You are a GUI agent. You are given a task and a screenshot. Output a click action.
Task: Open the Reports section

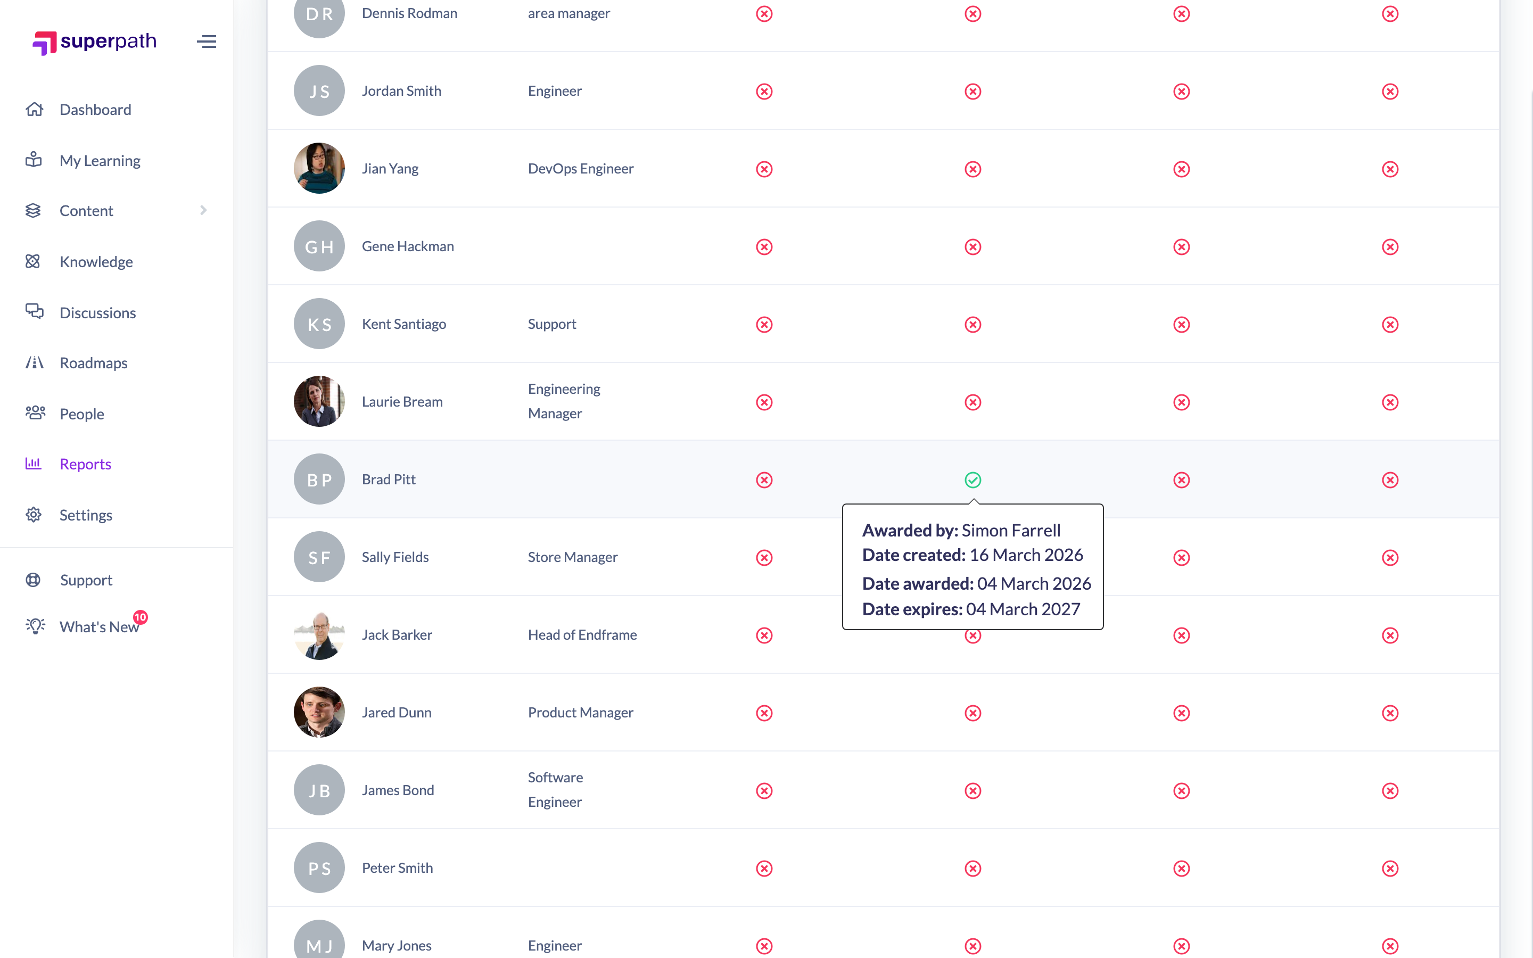click(x=86, y=464)
